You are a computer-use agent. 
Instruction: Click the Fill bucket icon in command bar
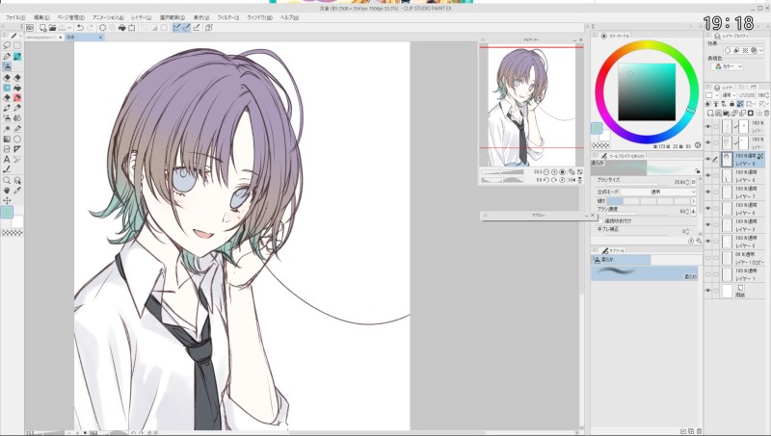[x=122, y=28]
